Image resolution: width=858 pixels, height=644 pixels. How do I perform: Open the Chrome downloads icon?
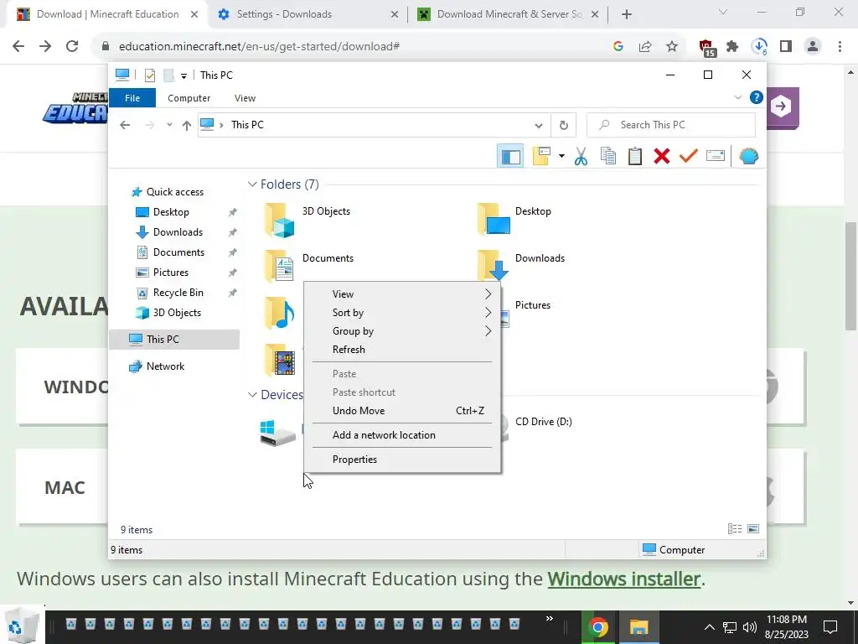[759, 47]
